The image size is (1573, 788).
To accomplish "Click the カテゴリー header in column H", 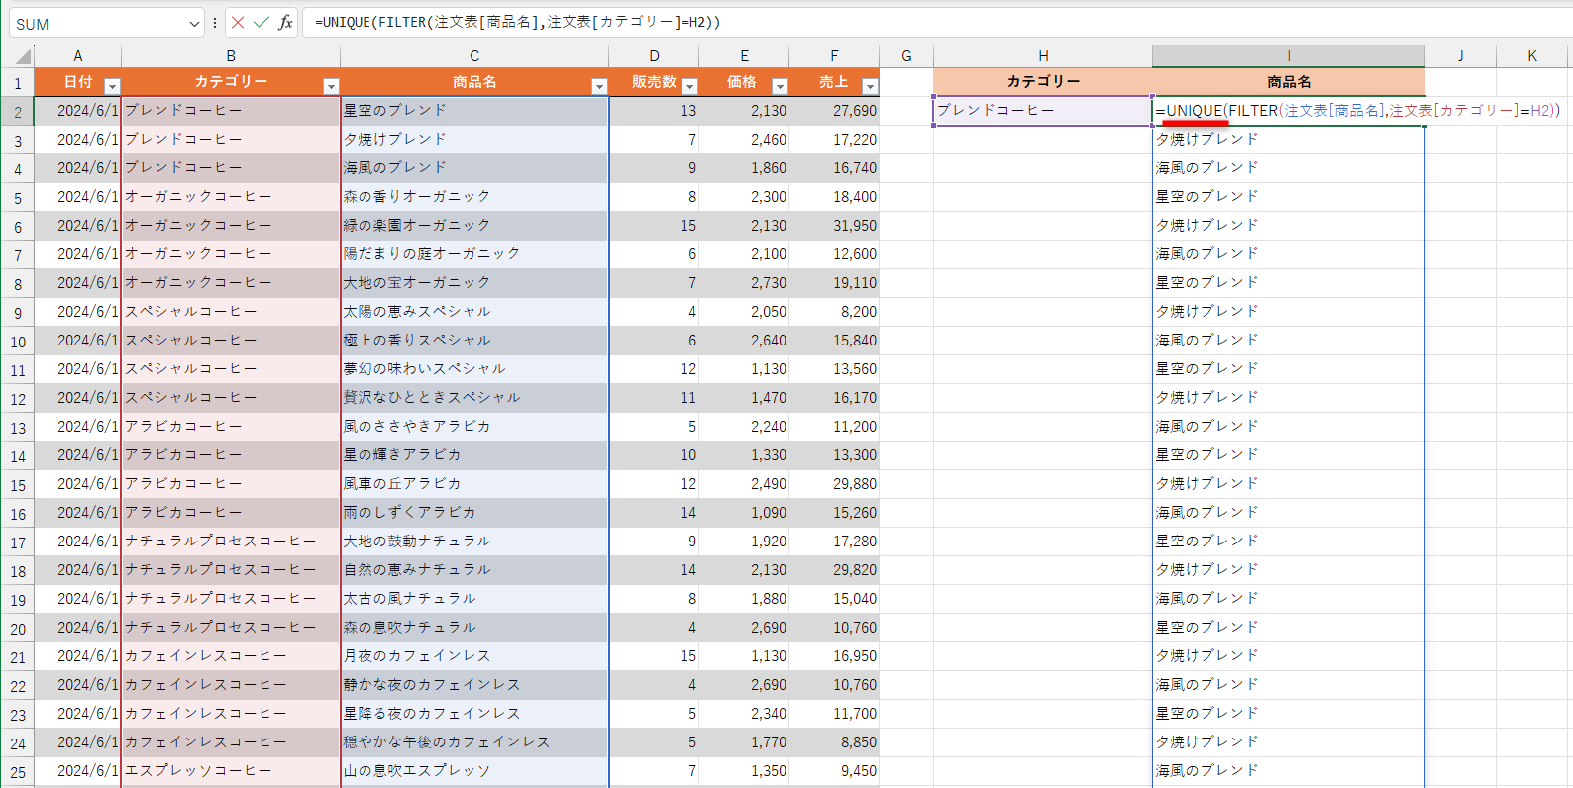I will pyautogui.click(x=1043, y=82).
